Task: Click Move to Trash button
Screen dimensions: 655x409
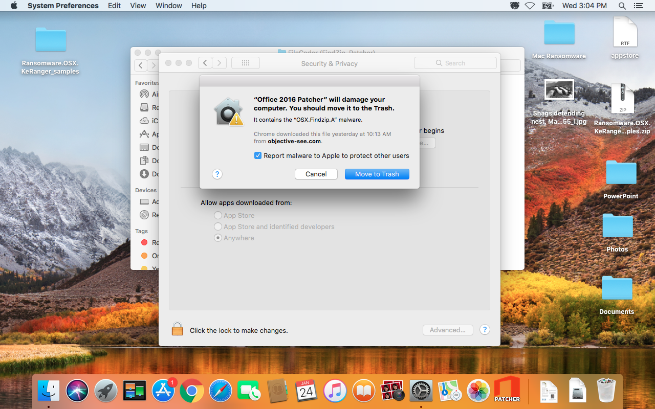Action: 377,174
